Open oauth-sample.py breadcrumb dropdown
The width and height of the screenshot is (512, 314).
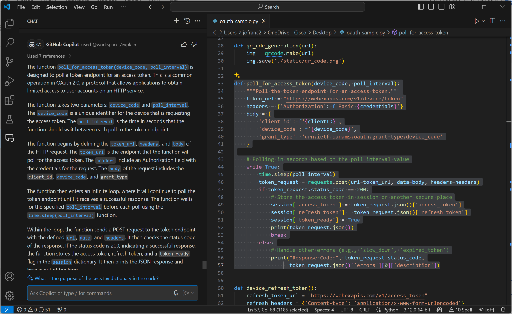(x=362, y=33)
